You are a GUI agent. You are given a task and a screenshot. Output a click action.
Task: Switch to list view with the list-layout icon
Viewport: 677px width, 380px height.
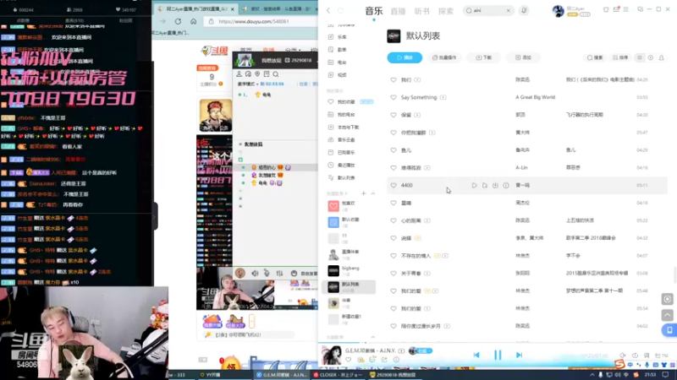tap(640, 57)
